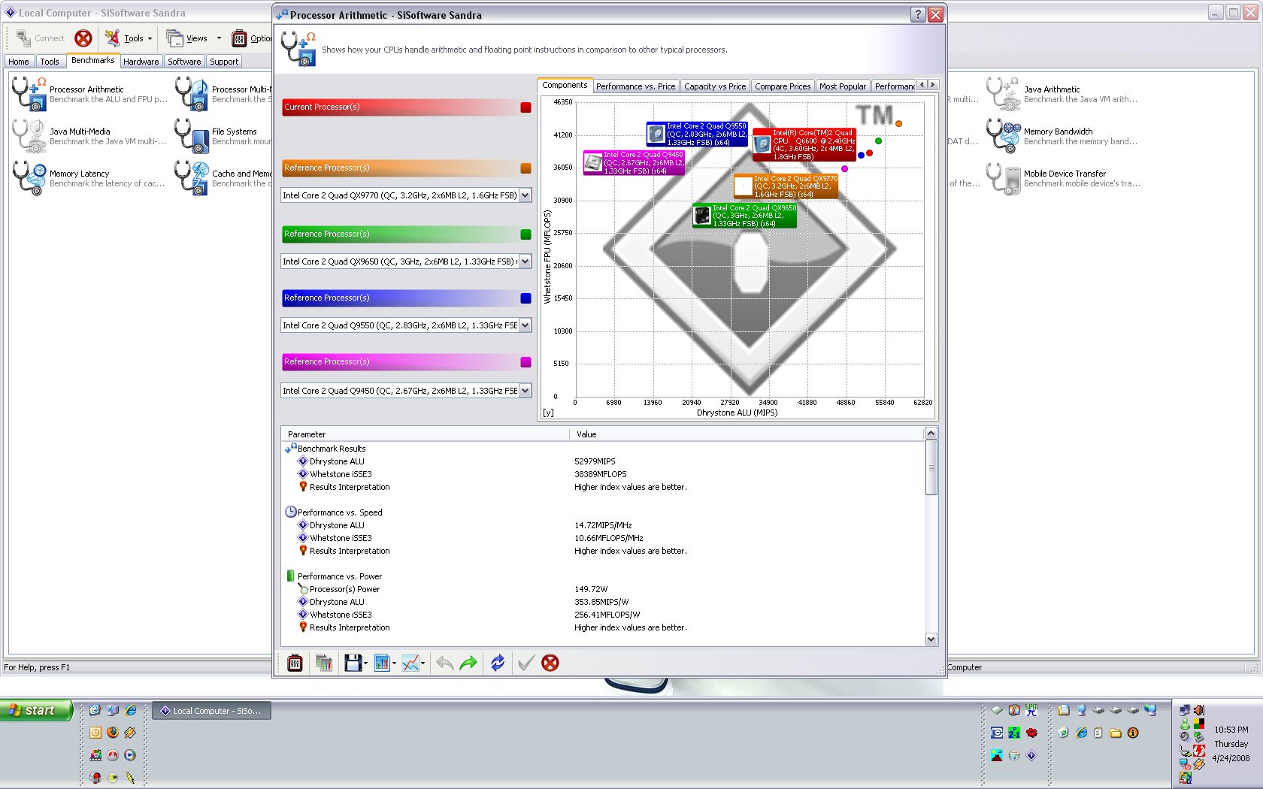Click the taskbar clock showing 10:53 PM
This screenshot has width=1263, height=789.
(1231, 730)
